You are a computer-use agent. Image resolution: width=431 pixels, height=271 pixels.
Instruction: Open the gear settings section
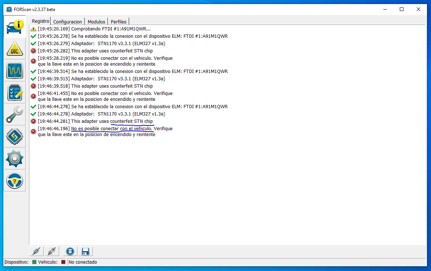[15, 158]
